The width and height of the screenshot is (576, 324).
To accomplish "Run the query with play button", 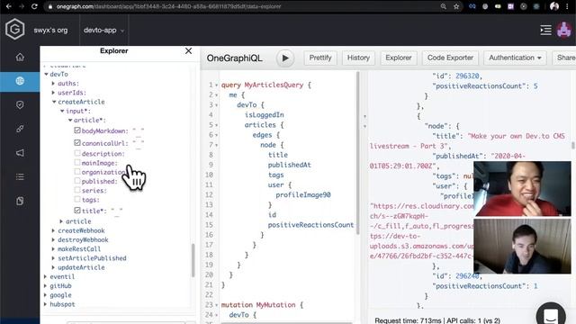I will (x=285, y=58).
